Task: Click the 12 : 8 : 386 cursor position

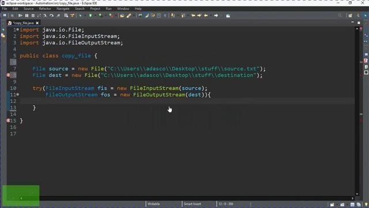Action: (x=225, y=204)
